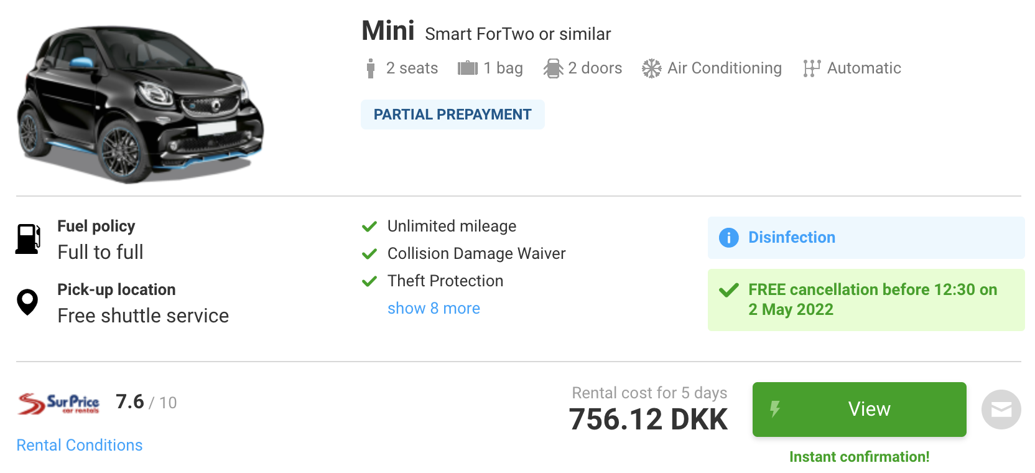
Task: Click the Collision Damage Waiver checkmark
Action: [x=369, y=254]
